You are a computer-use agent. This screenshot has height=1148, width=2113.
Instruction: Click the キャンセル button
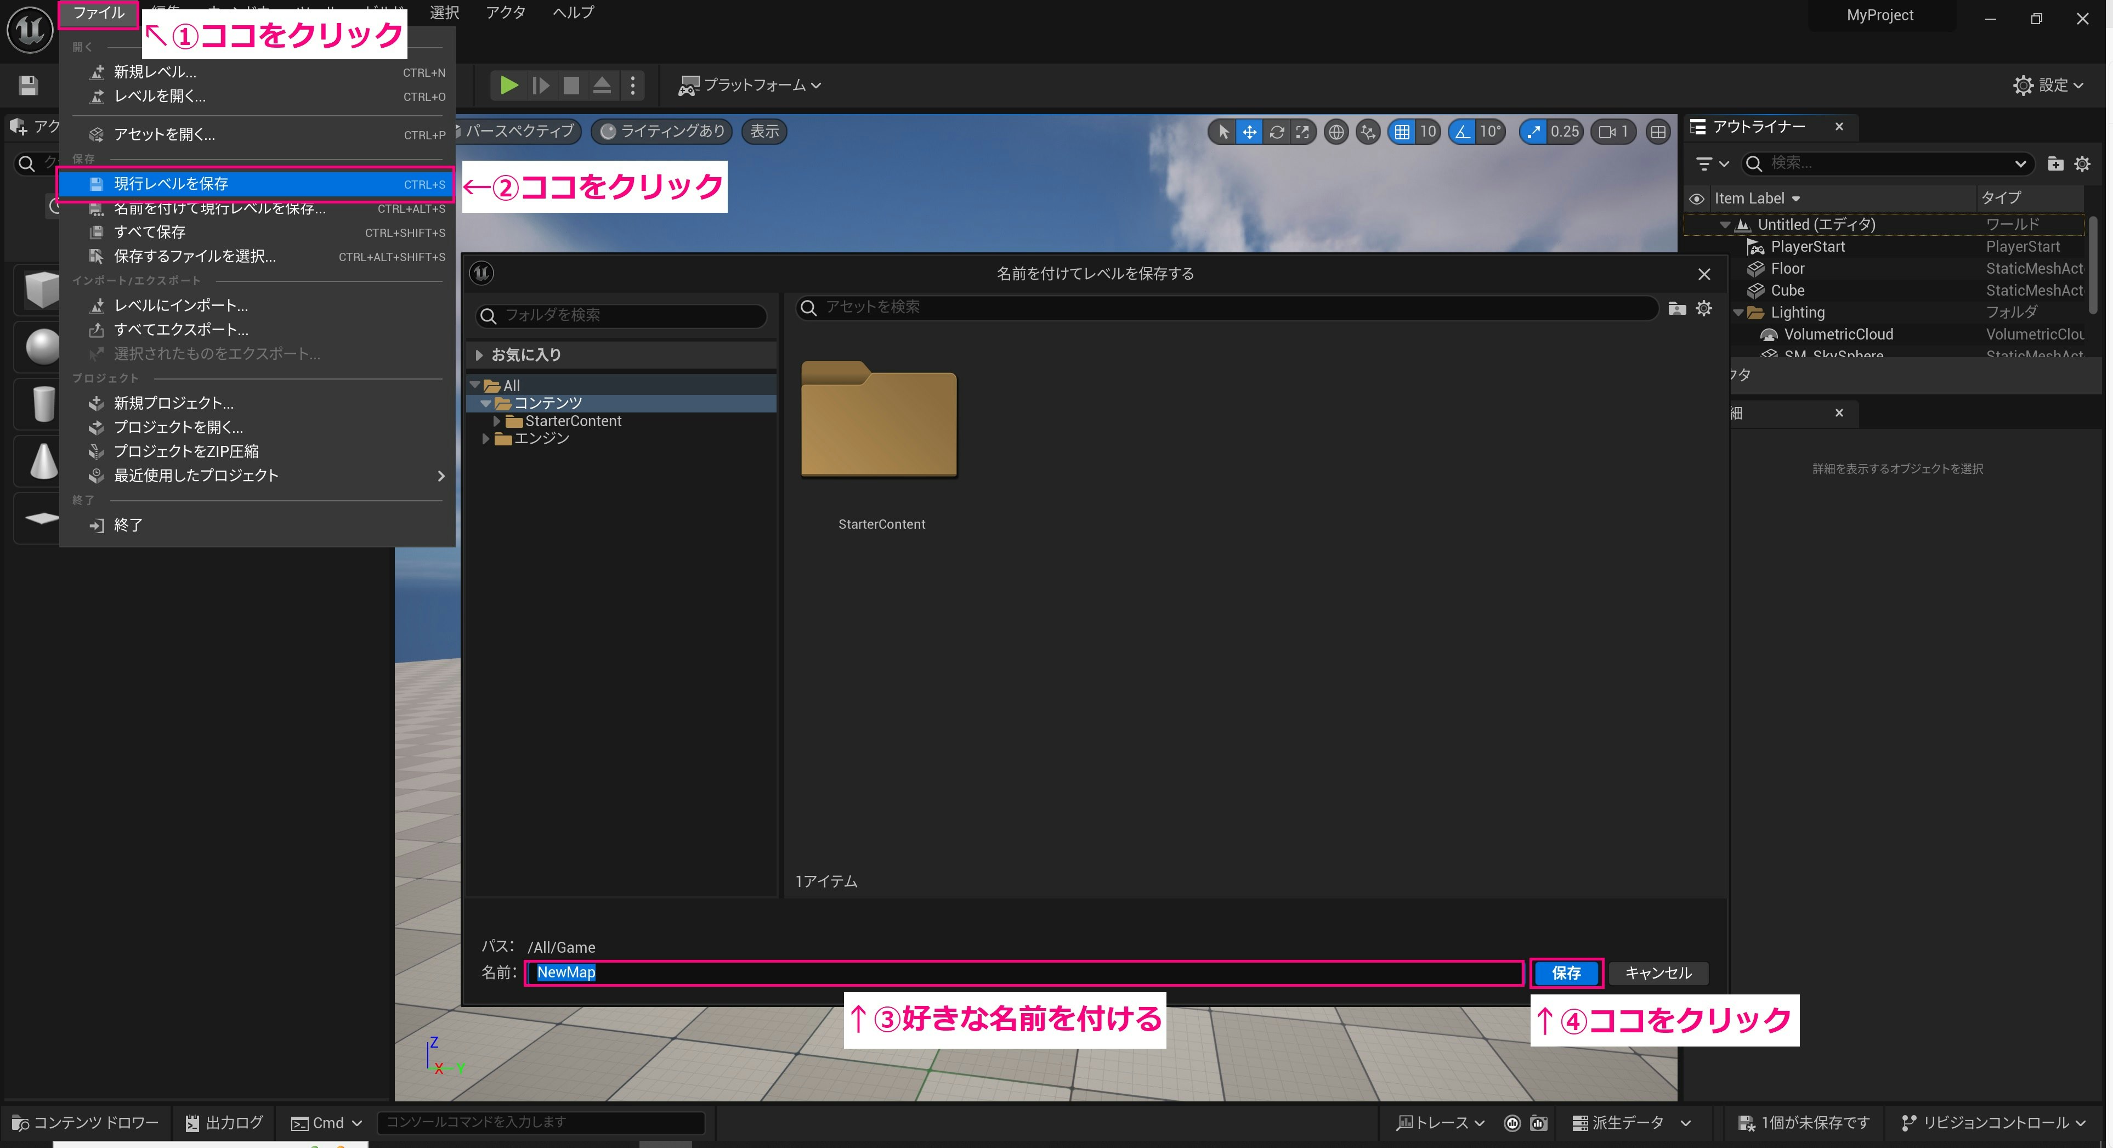click(1658, 972)
